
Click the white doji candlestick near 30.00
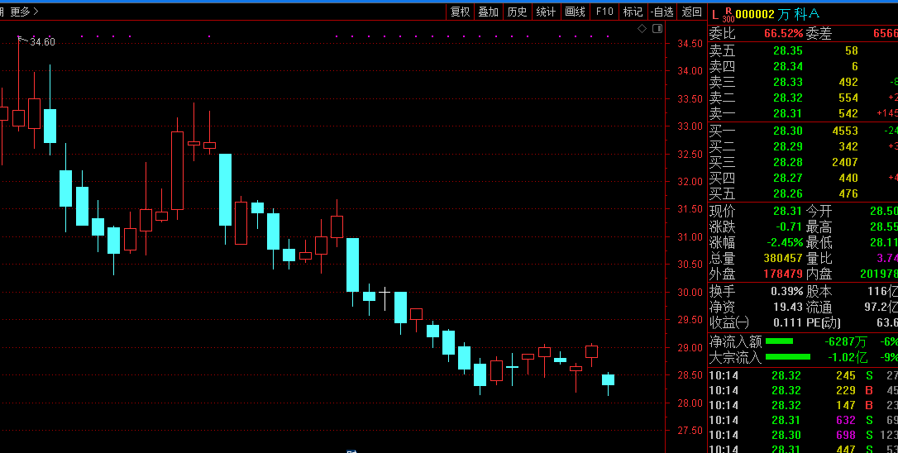pos(385,293)
